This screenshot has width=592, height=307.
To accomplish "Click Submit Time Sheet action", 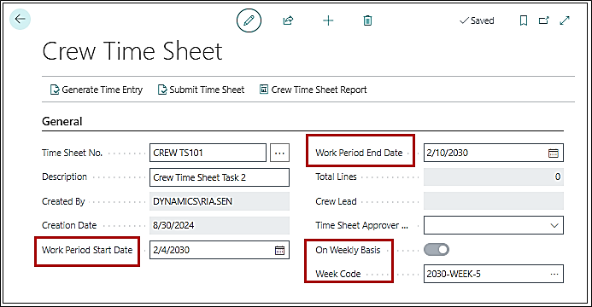I will (201, 90).
